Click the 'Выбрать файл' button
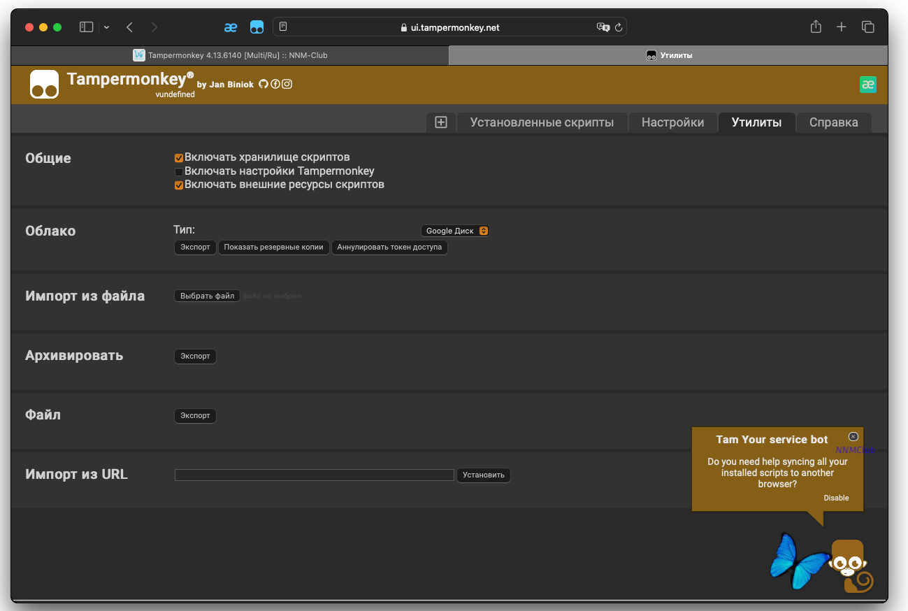 click(x=207, y=296)
